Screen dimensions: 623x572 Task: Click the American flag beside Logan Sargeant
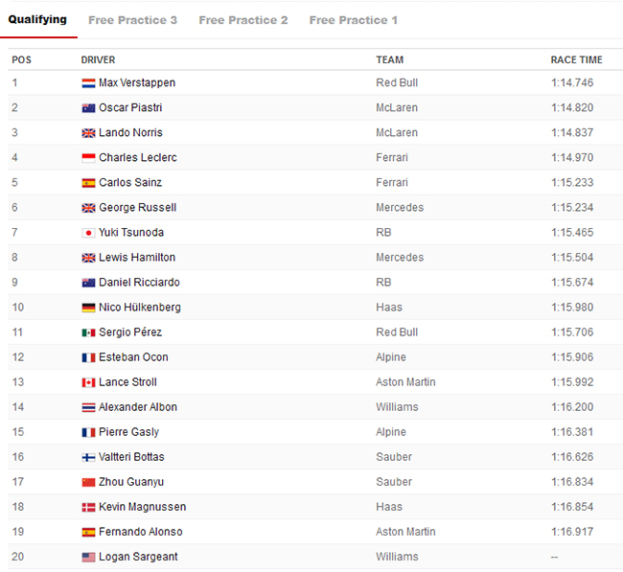coord(88,557)
